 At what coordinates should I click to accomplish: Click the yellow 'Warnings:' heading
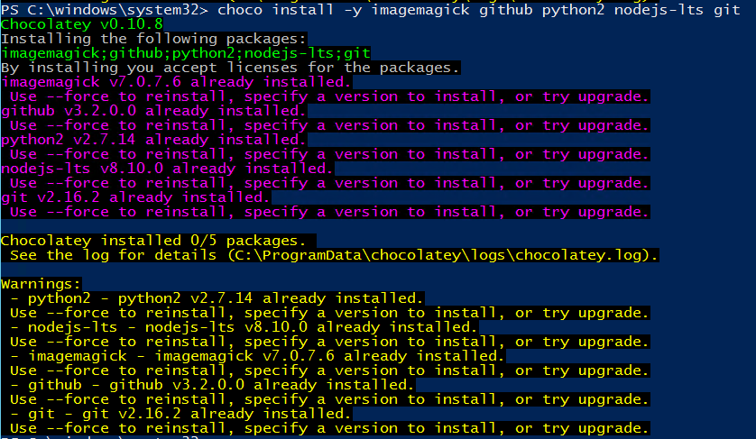click(x=41, y=284)
